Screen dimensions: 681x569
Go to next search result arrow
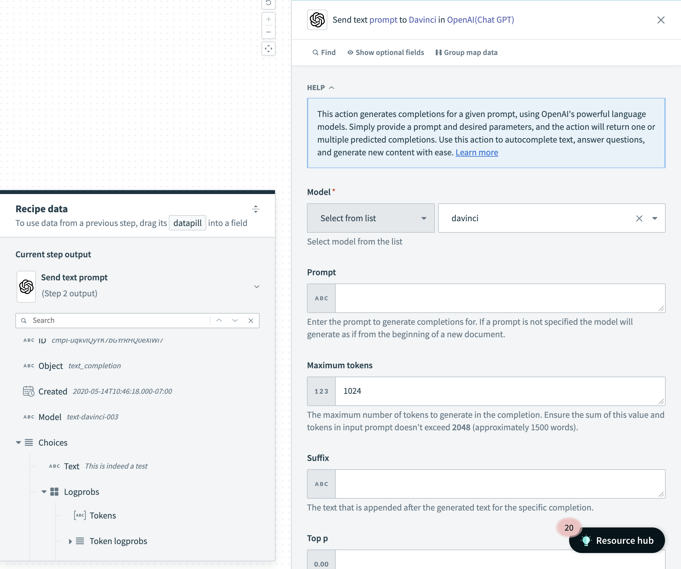point(235,321)
